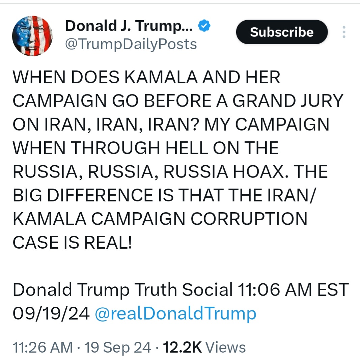Click the line starting "WHEN DOES KAMALA"
The width and height of the screenshot is (360, 360).
[146, 78]
